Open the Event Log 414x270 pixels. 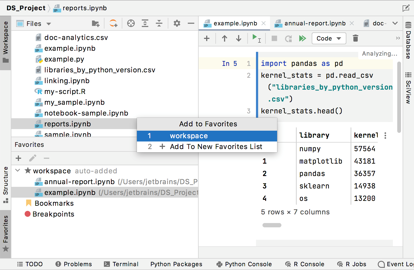coord(396,264)
